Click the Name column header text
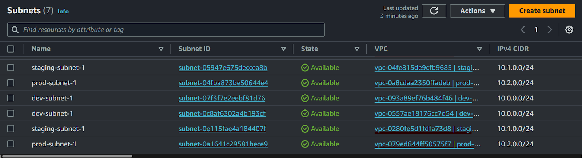 coord(41,49)
